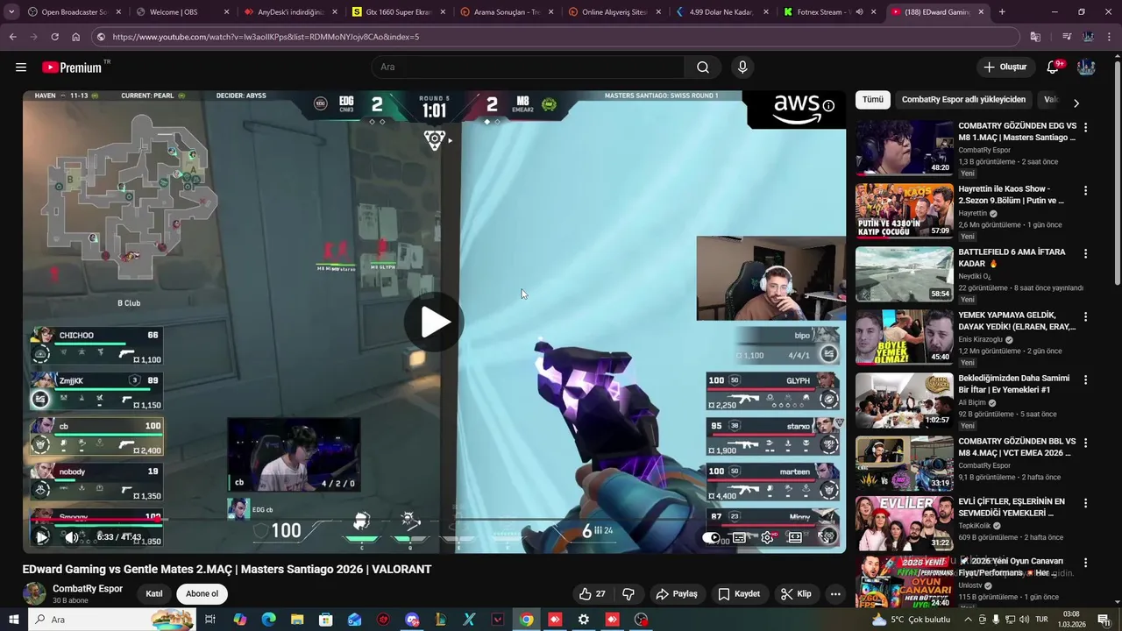This screenshot has width=1122, height=631.
Task: Dislike the video with the thumbs down
Action: click(x=628, y=594)
